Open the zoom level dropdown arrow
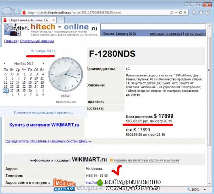The height and width of the screenshot is (194, 214). pos(205,190)
